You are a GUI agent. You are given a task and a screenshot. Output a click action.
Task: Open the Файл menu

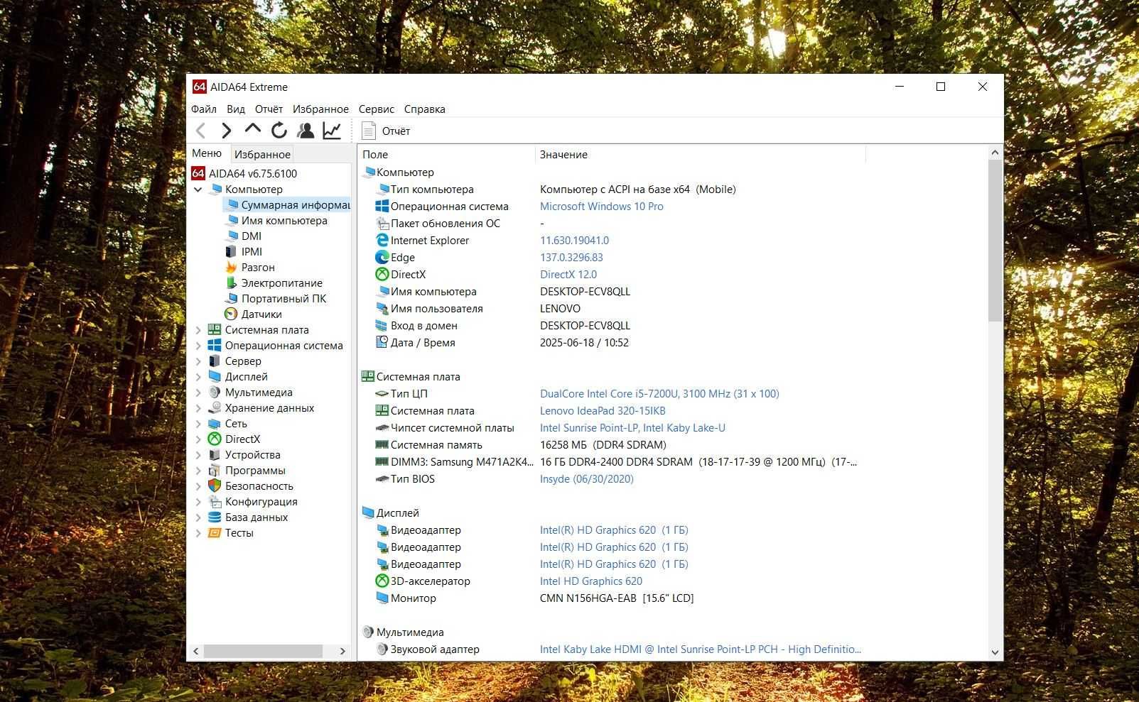point(204,109)
